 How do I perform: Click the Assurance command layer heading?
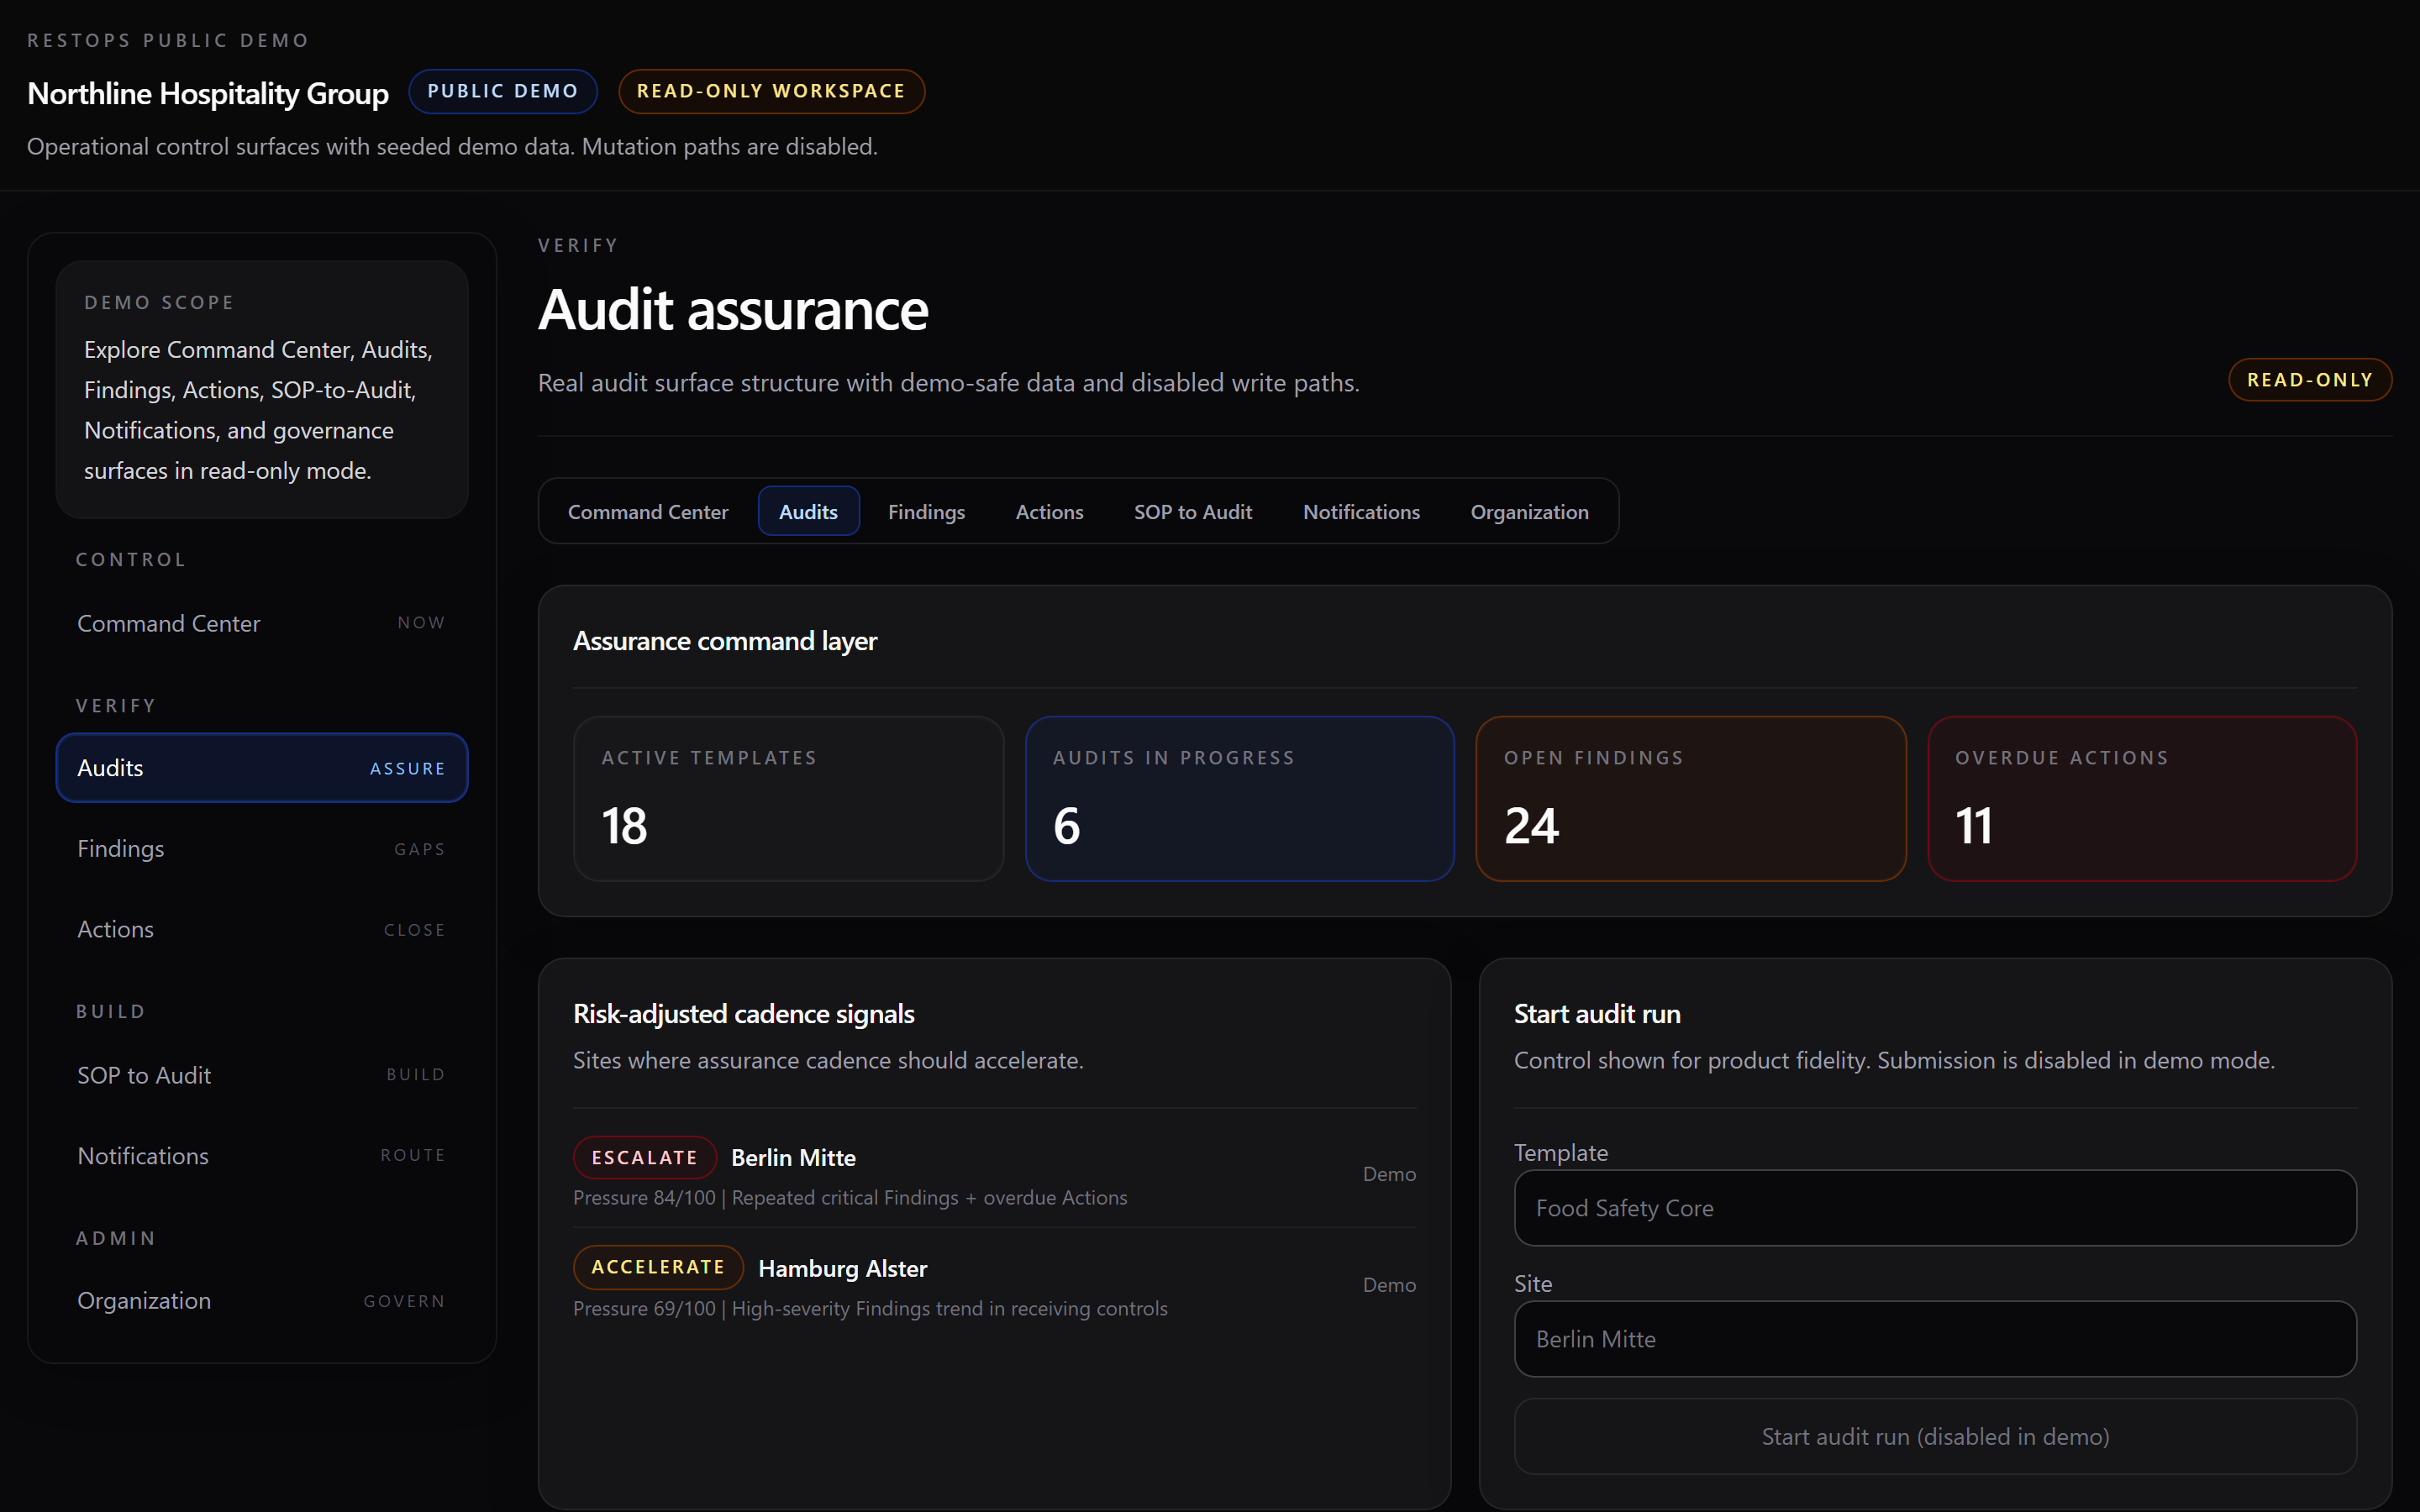[x=724, y=641]
